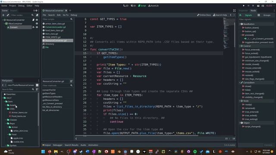Play the current scene clapperboard icon
The height and width of the screenshot is (155, 276).
coord(258,6)
